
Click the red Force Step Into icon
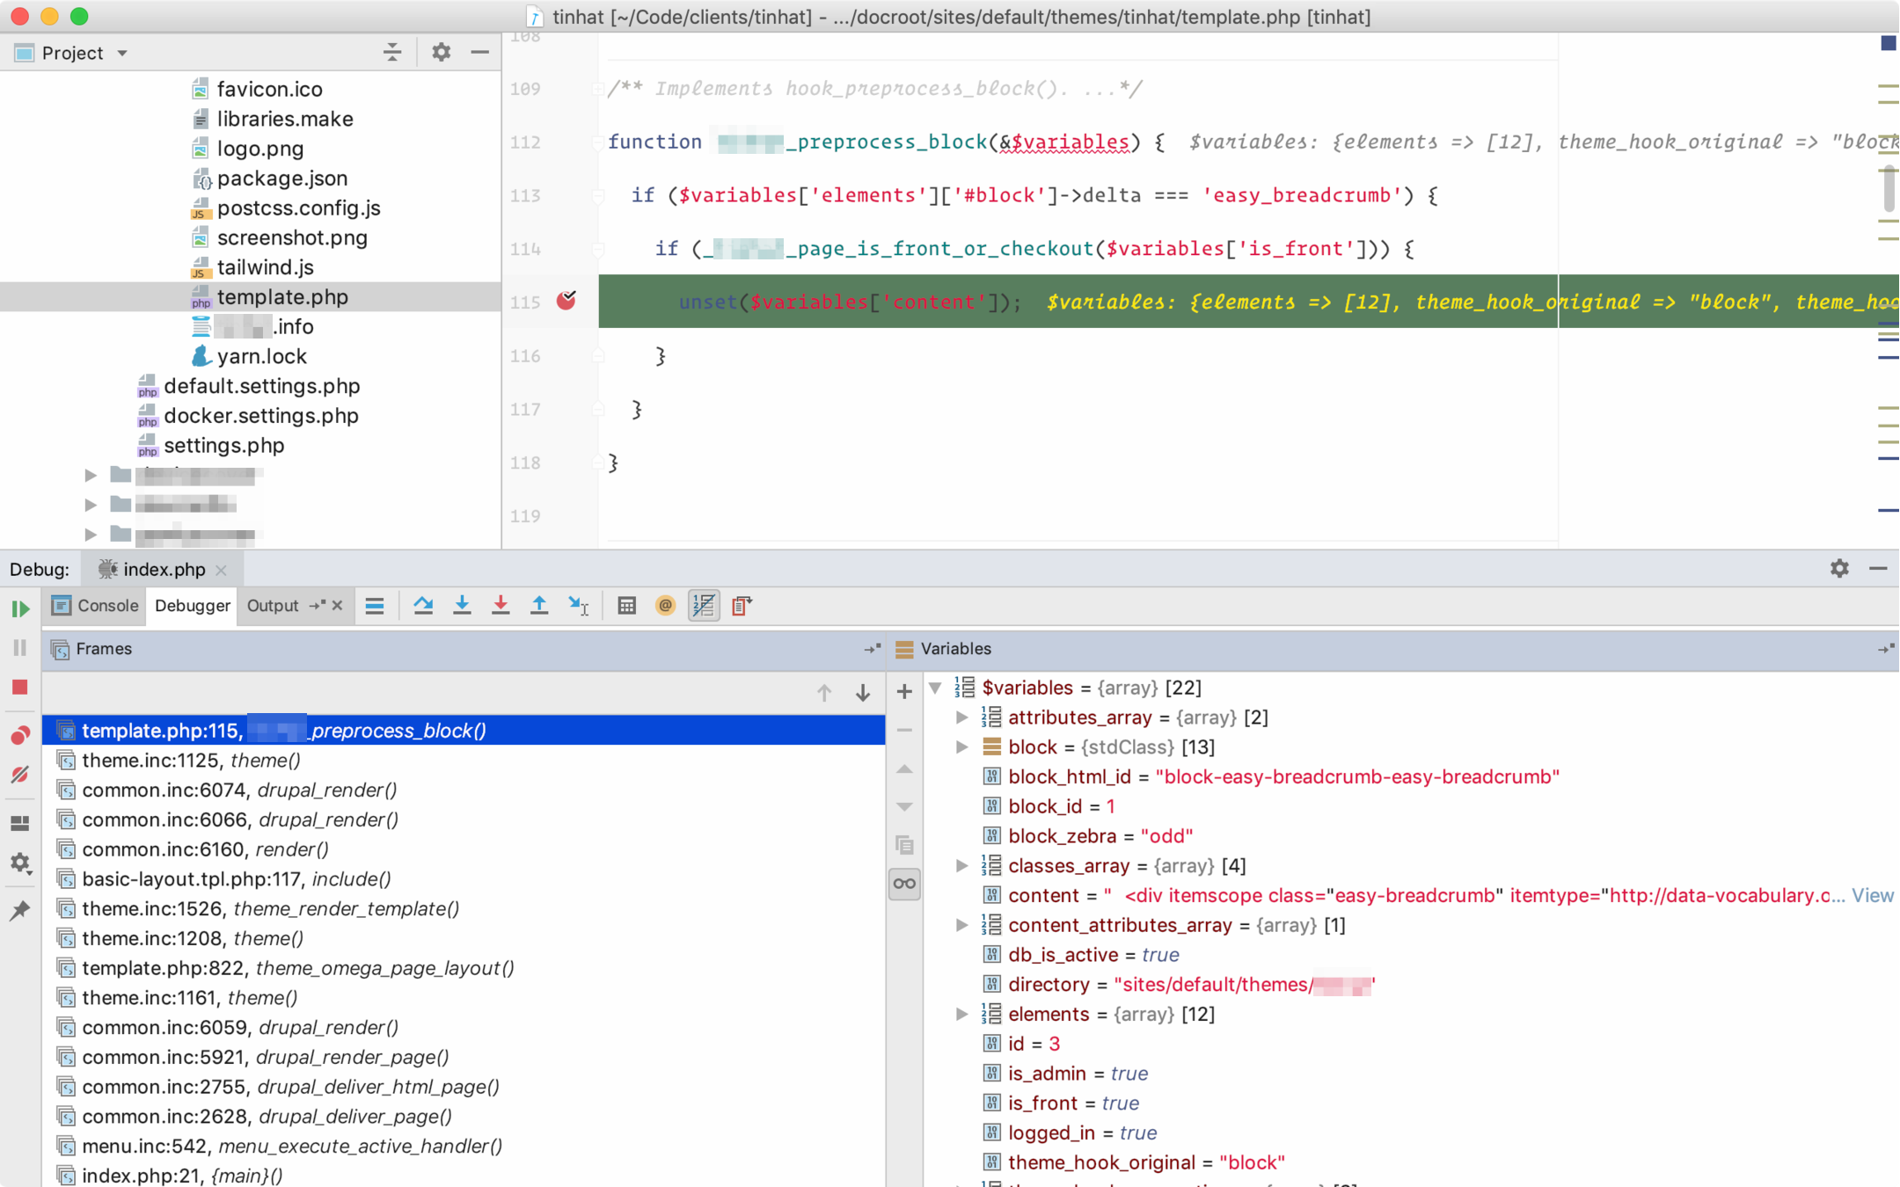tap(501, 605)
